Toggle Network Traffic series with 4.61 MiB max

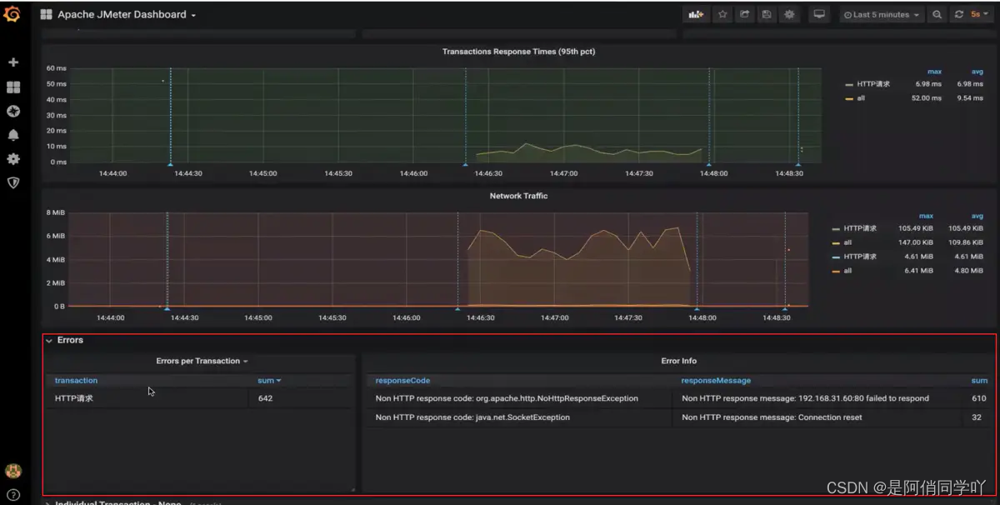[x=860, y=257]
